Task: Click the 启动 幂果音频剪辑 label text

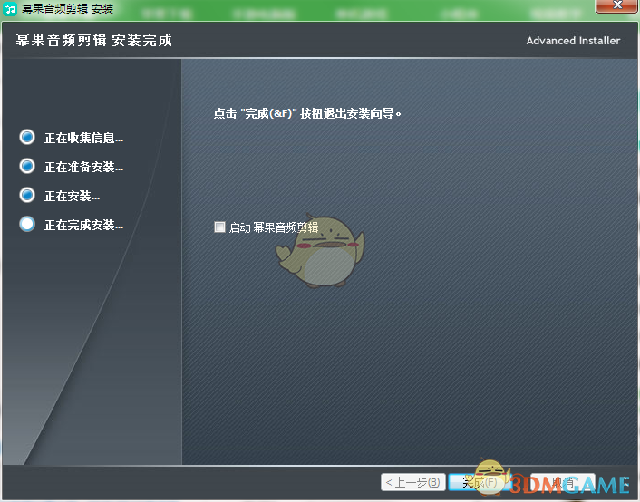Action: (x=274, y=227)
